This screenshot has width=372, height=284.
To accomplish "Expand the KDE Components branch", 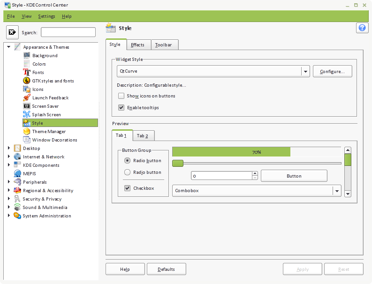I will (9, 165).
